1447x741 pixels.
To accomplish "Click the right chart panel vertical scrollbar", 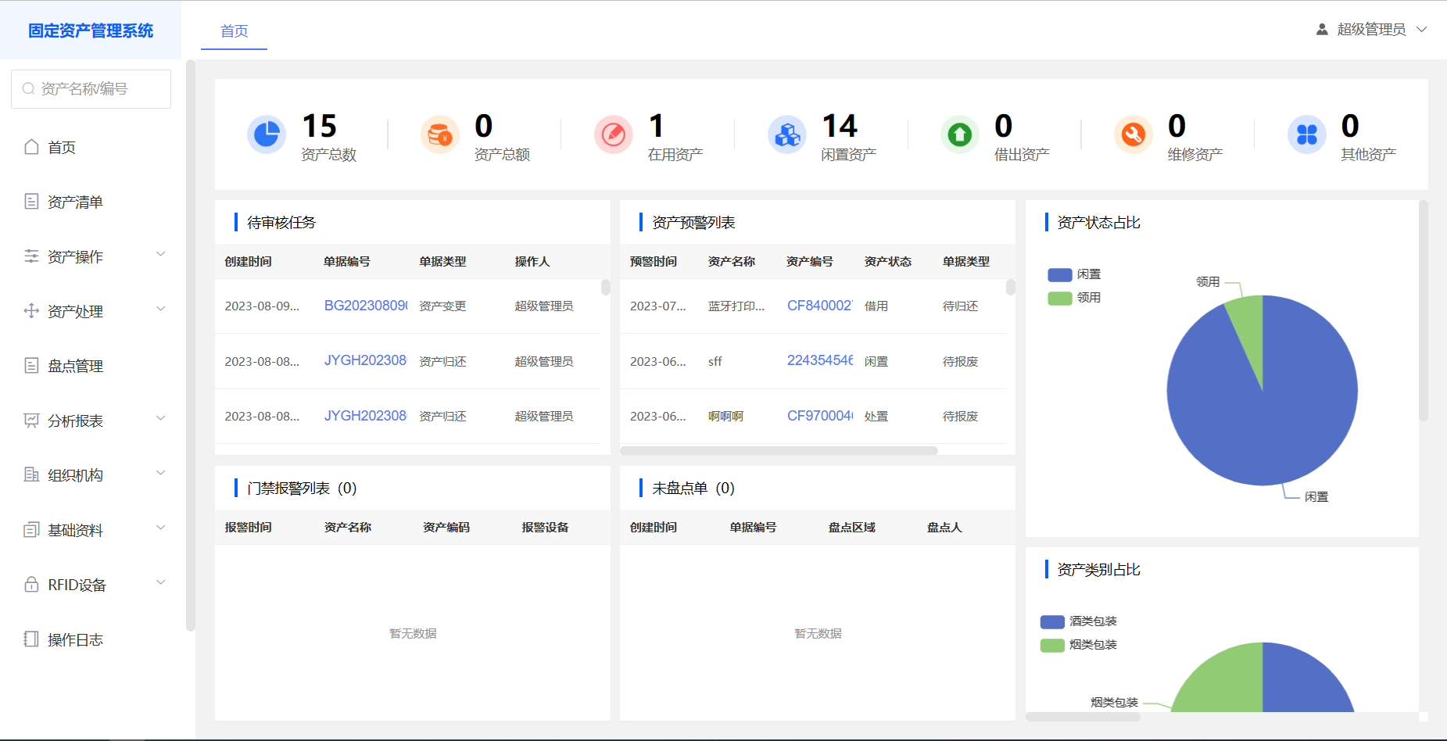I will click(1424, 311).
